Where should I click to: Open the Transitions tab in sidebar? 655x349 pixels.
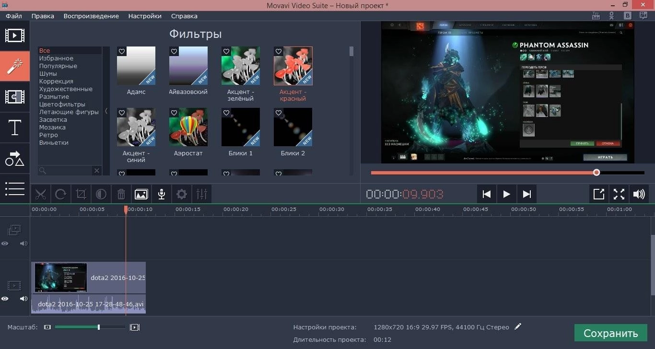pos(15,97)
